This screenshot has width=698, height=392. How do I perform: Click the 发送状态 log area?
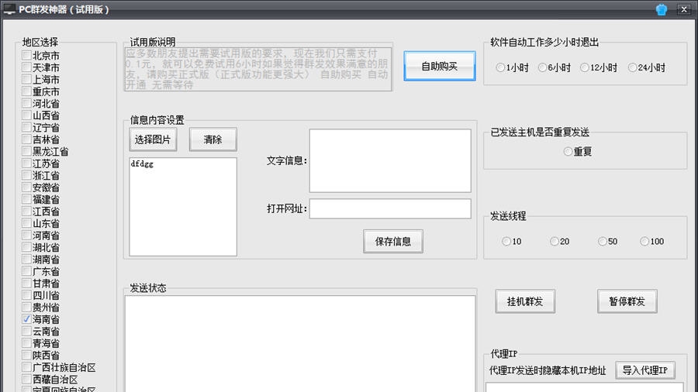pos(300,343)
